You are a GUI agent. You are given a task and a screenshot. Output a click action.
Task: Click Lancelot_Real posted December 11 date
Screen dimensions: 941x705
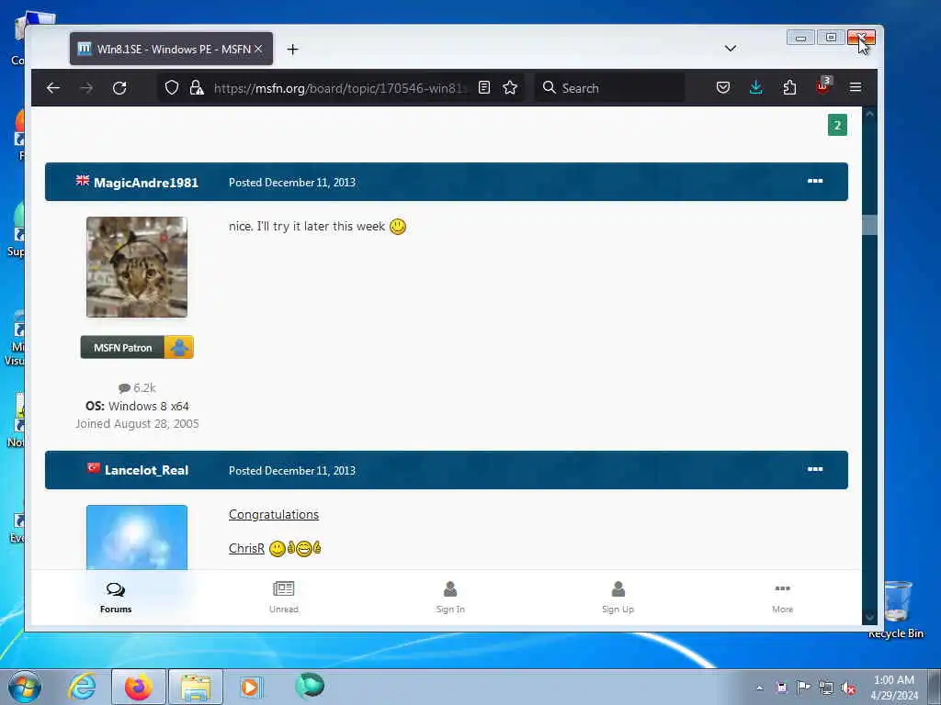coord(291,471)
